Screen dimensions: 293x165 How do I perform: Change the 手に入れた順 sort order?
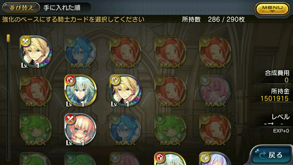[62, 8]
